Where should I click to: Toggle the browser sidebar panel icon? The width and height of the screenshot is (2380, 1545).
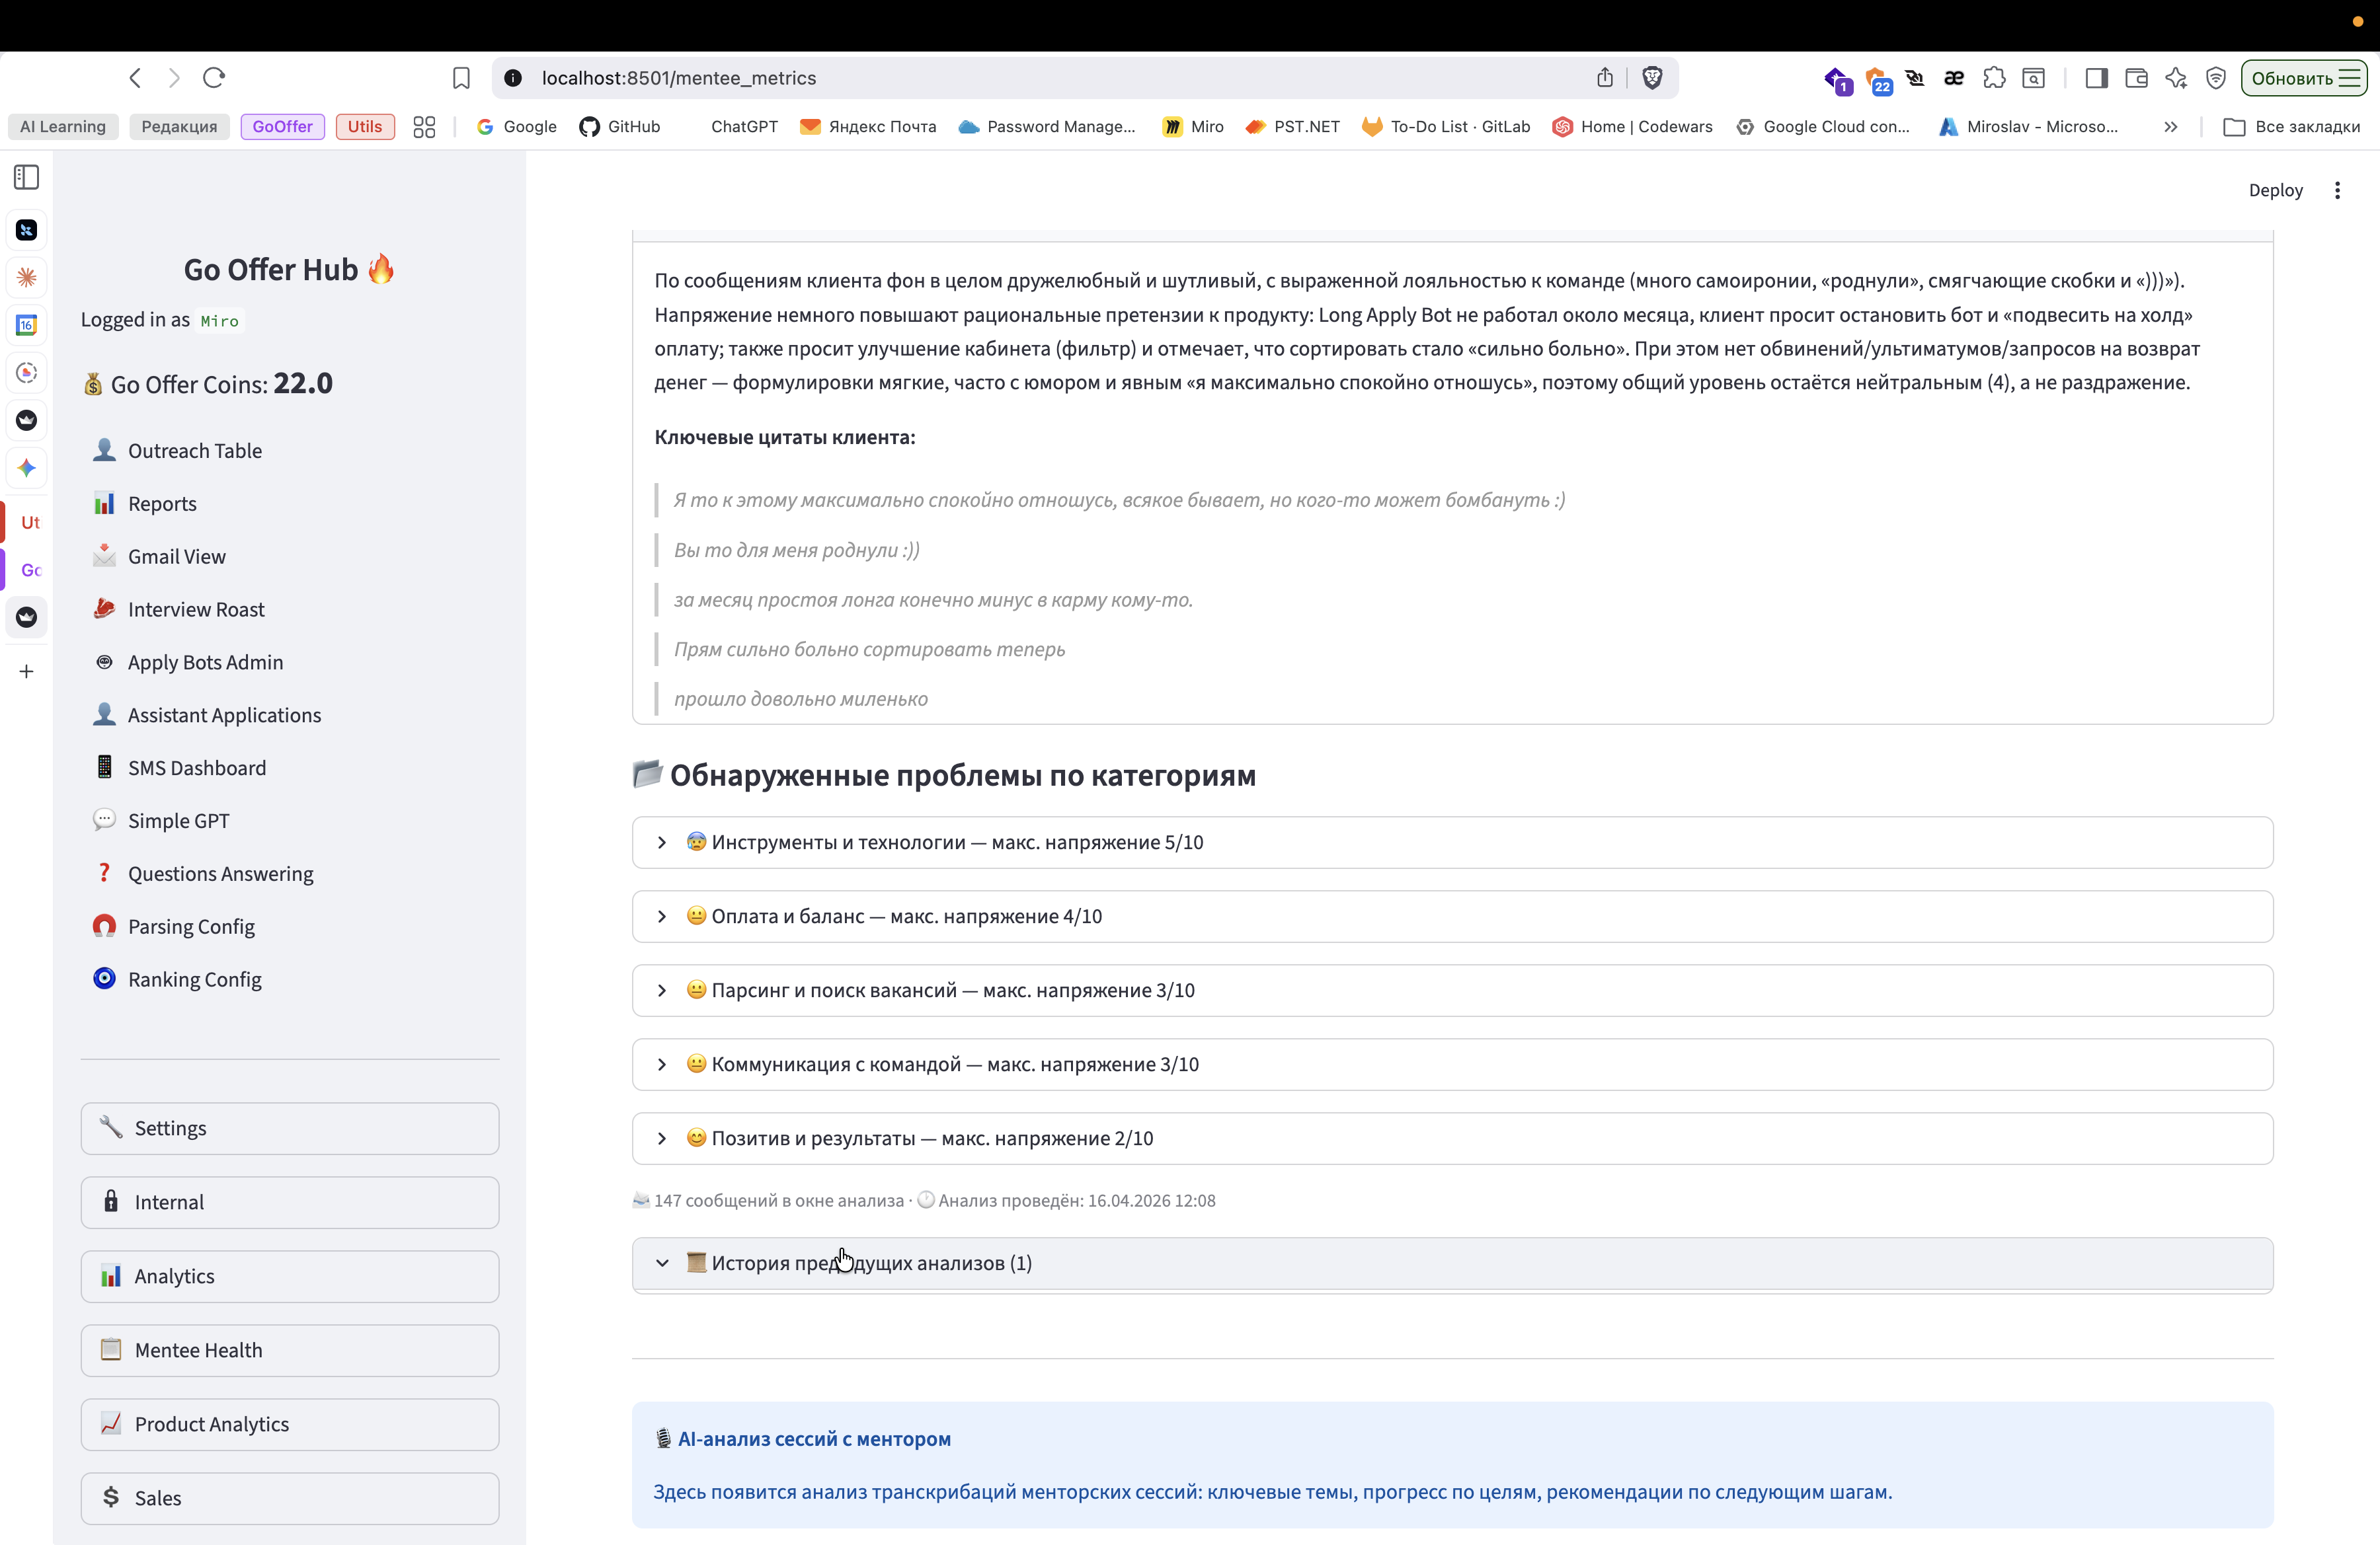point(2096,78)
